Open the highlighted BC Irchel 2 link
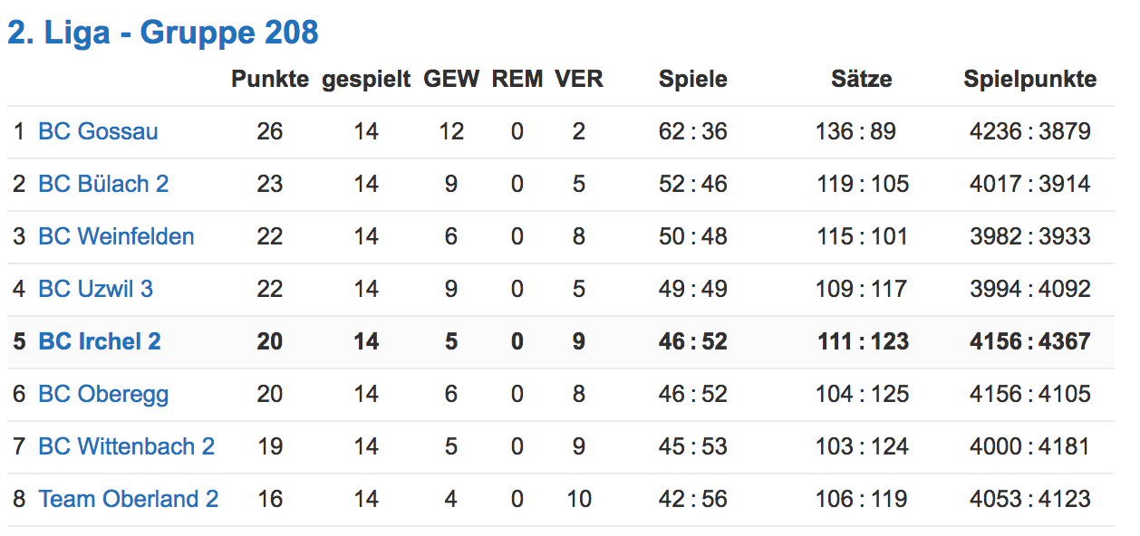This screenshot has width=1140, height=536. [100, 341]
